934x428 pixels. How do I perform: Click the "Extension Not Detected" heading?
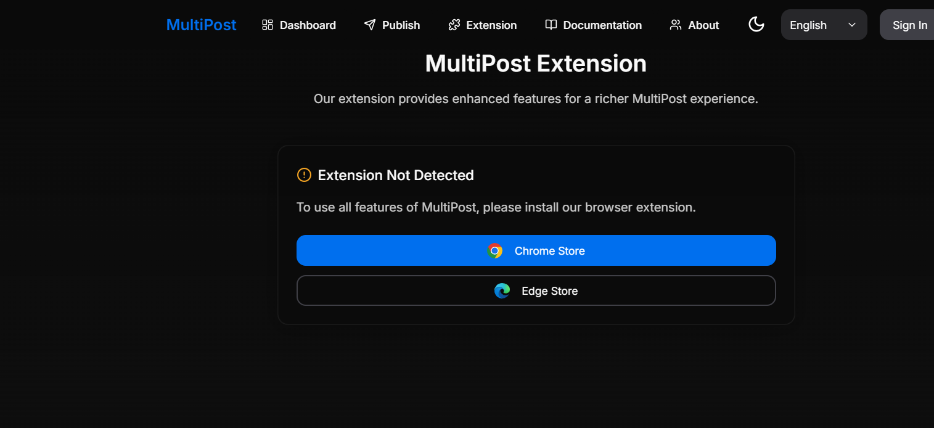[x=396, y=175]
